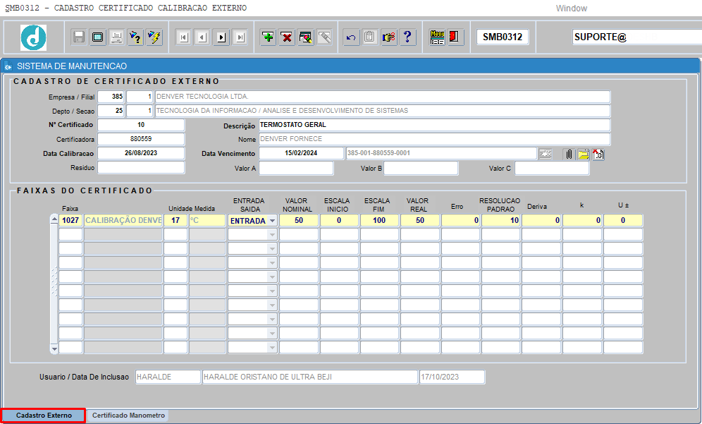
Task: Go to the next record arrow
Action: 221,37
